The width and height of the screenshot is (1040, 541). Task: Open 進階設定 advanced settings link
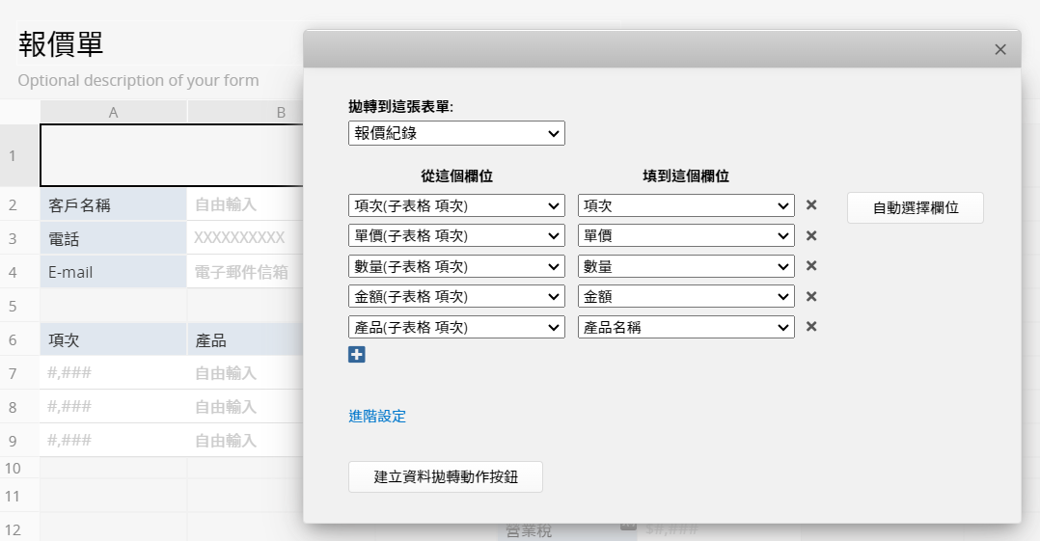377,417
